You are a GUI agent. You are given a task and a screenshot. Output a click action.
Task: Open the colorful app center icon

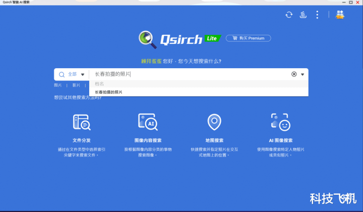(x=340, y=15)
